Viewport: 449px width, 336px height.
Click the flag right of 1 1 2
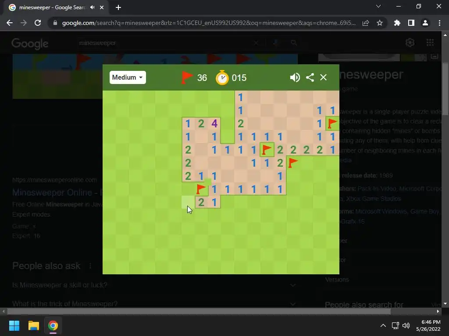click(293, 163)
